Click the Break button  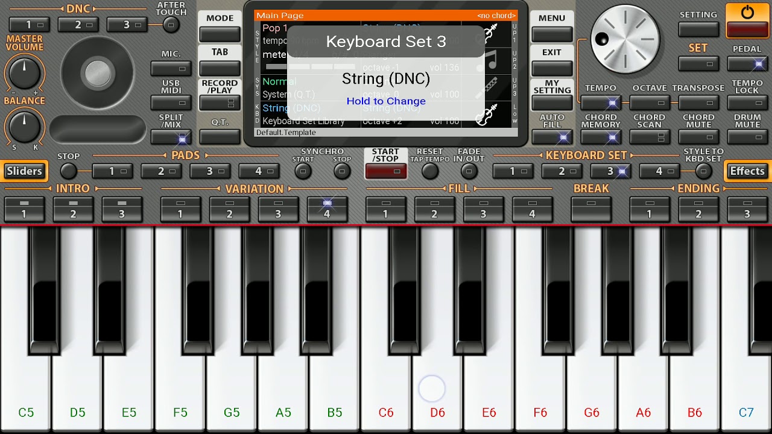click(591, 209)
